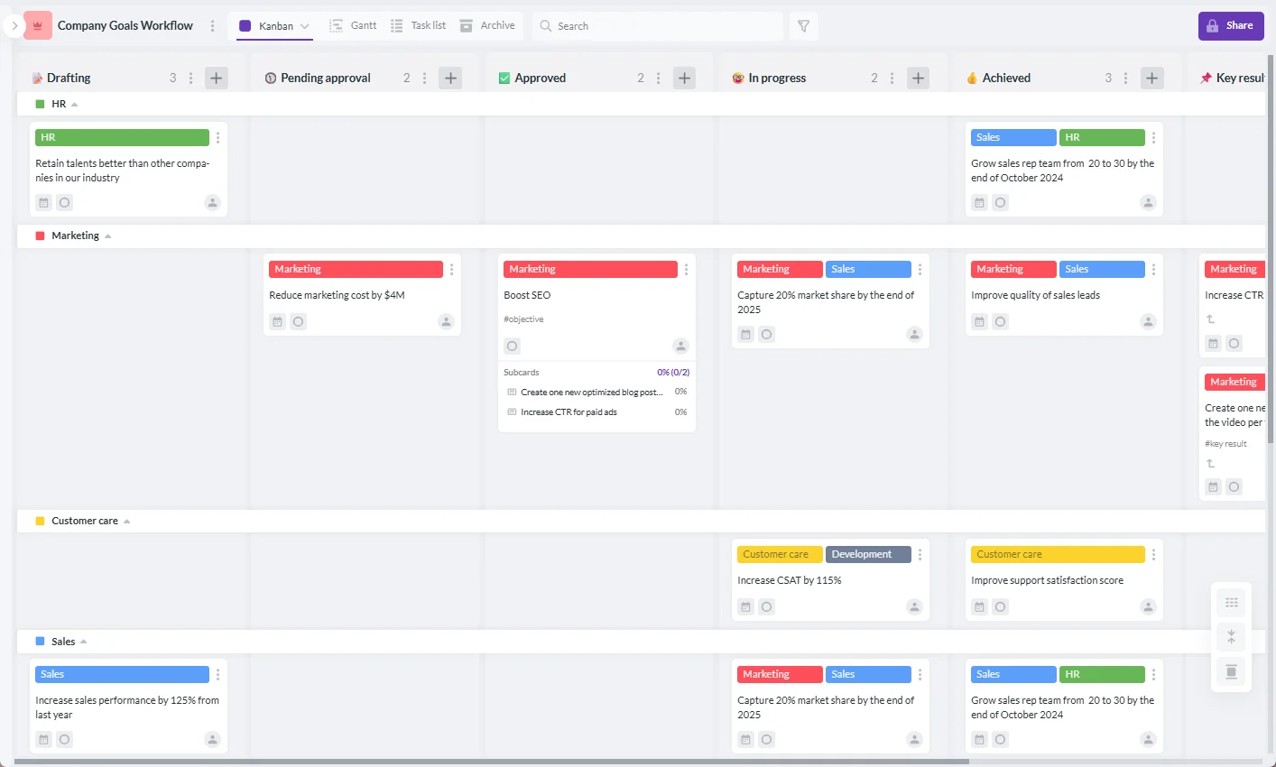The image size is (1276, 767).
Task: Add a card to Pending approval column
Action: click(x=450, y=78)
